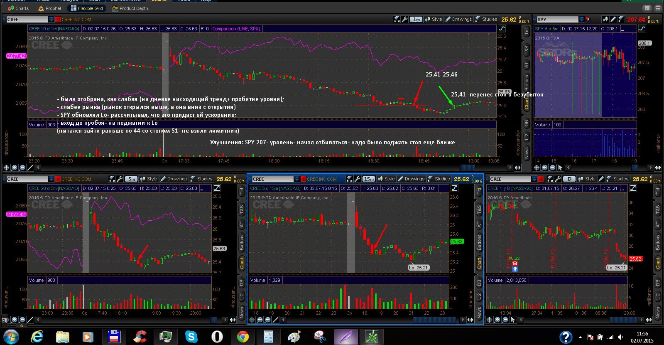Image resolution: width=664 pixels, height=345 pixels.
Task: Toggle the price-axis scale icon on SPY chart
Action: (642, 29)
